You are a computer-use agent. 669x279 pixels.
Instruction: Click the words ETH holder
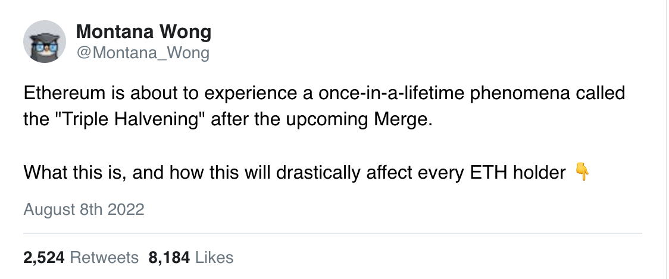pyautogui.click(x=518, y=172)
